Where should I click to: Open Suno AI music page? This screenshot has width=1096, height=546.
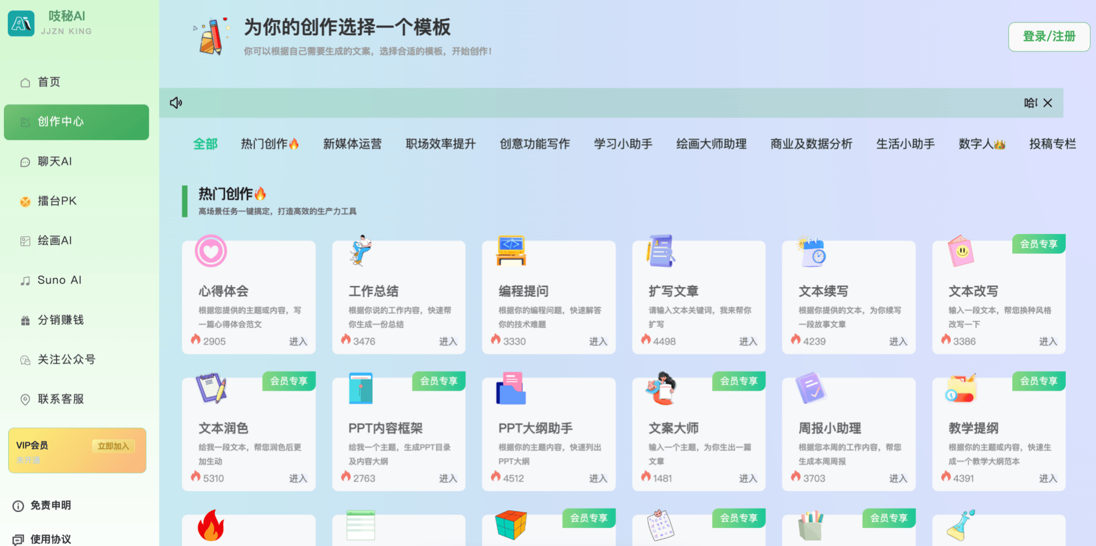(x=59, y=280)
